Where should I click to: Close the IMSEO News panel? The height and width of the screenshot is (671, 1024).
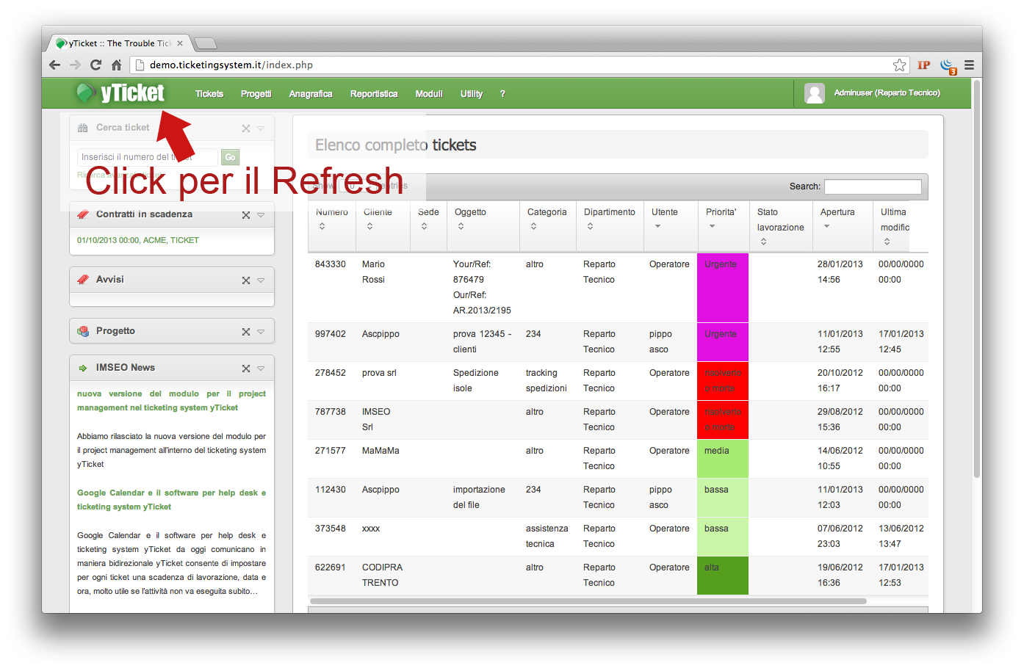tap(246, 369)
